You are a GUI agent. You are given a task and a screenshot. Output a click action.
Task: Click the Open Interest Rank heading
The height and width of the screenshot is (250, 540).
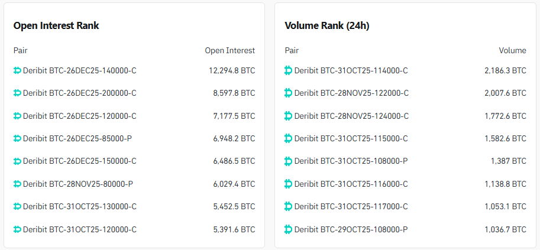click(56, 25)
